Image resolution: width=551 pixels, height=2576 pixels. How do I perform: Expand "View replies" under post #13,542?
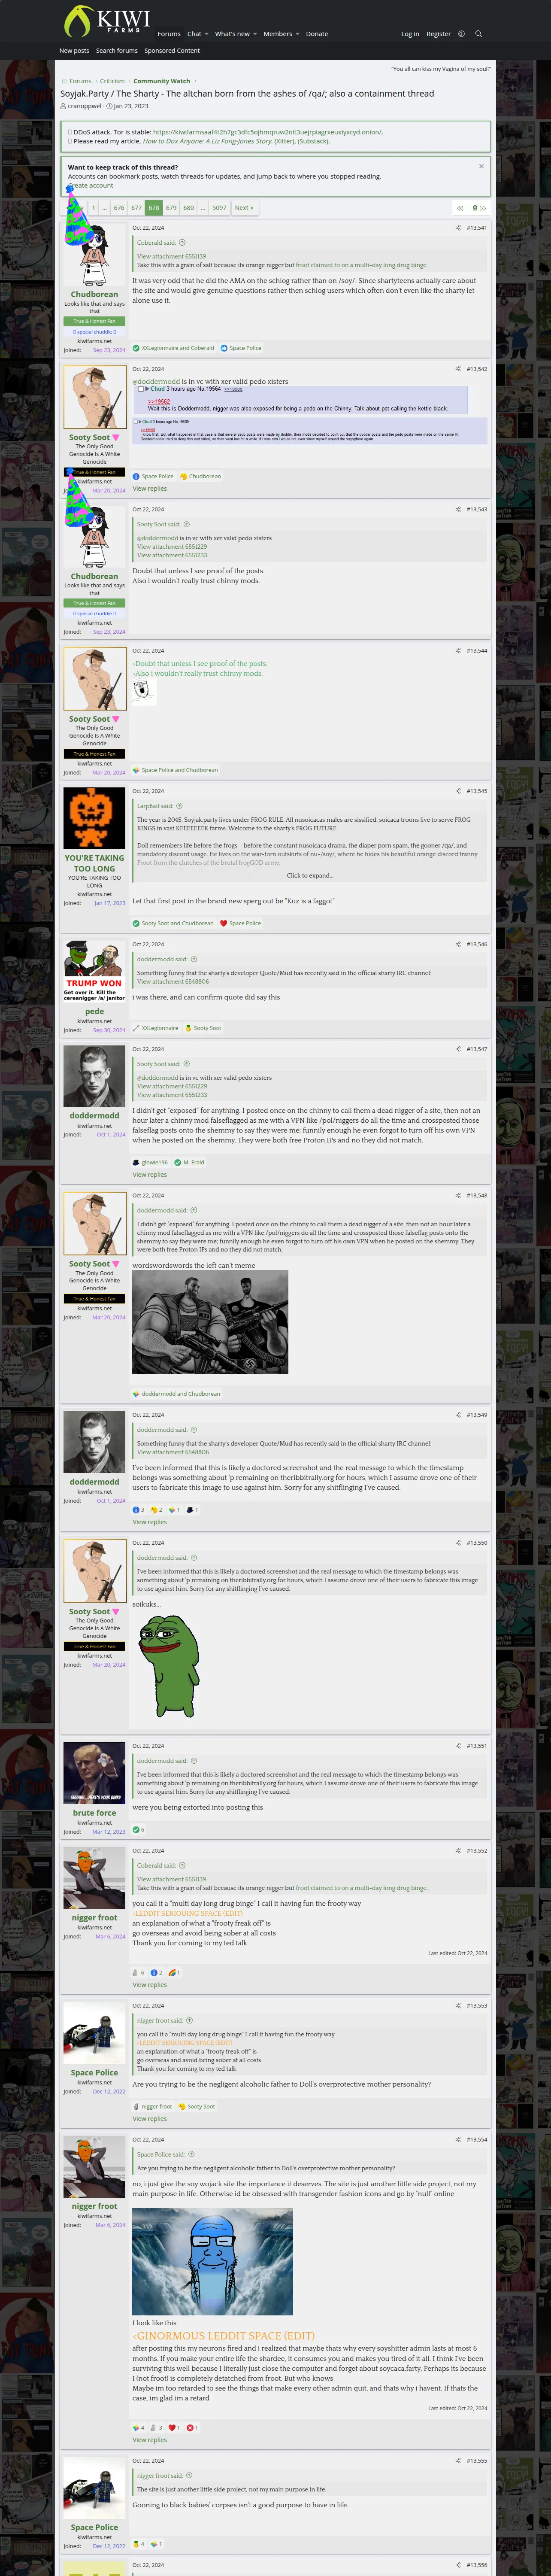pyautogui.click(x=150, y=489)
